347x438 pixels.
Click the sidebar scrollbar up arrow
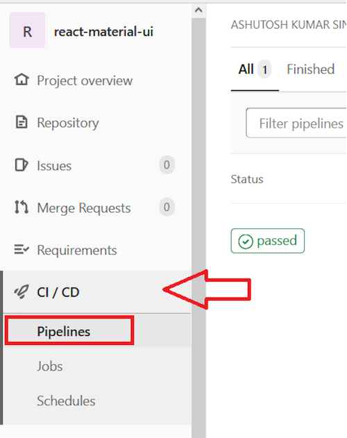(x=198, y=10)
